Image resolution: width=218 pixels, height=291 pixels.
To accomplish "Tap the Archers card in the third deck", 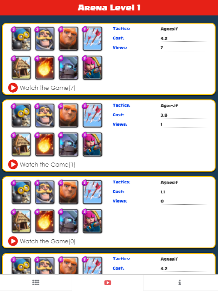I will pos(92,221).
